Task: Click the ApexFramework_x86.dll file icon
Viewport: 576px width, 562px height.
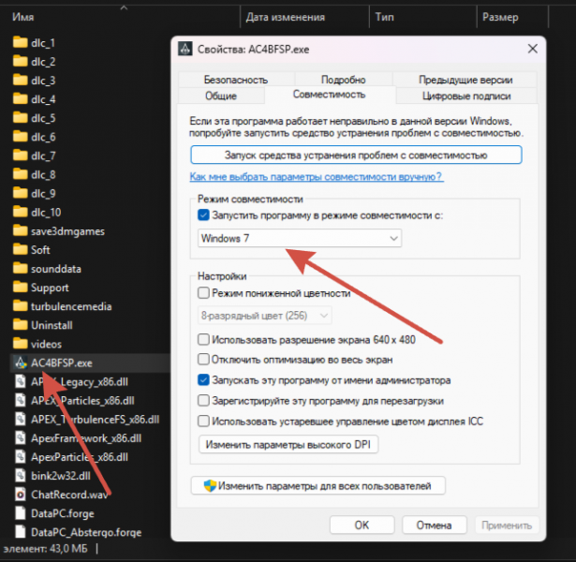Action: pyautogui.click(x=21, y=437)
